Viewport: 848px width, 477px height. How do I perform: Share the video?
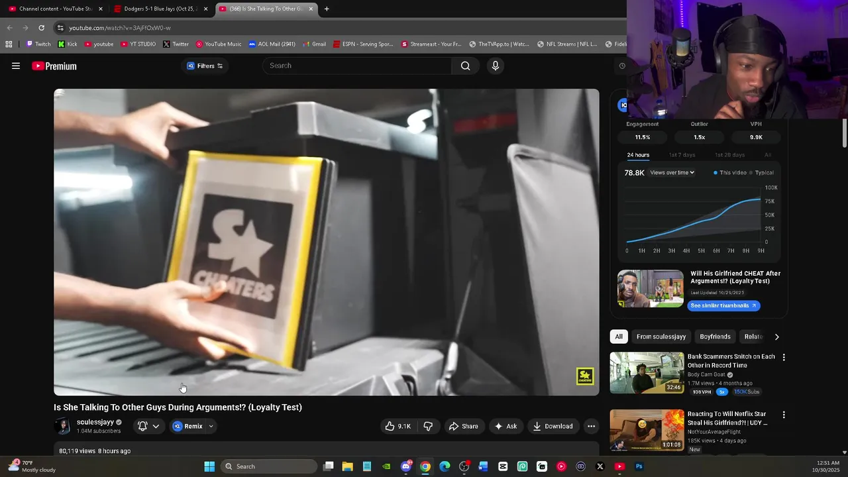pos(463,426)
